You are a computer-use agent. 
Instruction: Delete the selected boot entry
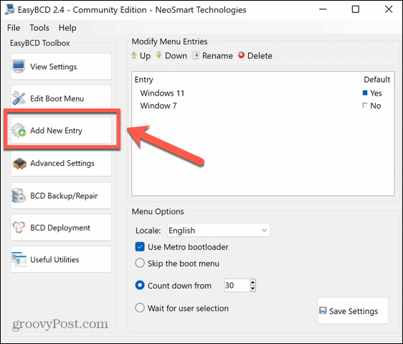point(255,55)
